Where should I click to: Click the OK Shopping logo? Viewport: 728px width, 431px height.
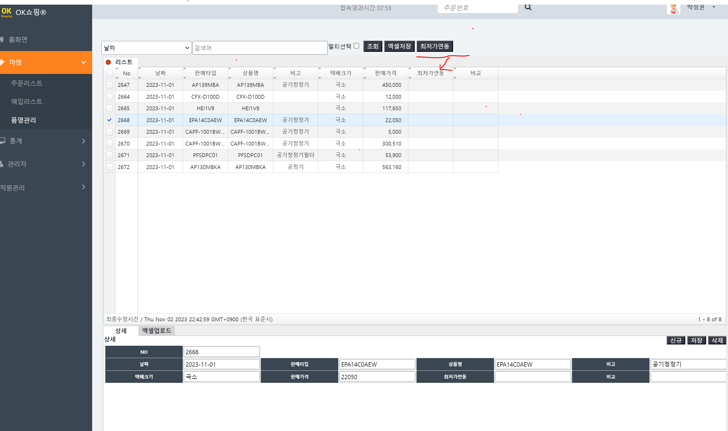(x=6, y=12)
